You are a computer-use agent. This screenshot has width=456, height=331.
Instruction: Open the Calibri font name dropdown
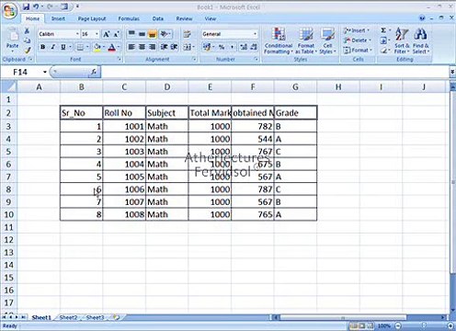pos(77,34)
